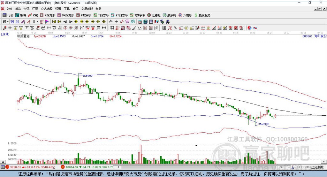Expand the 日 period dropdown arrow
The image size is (327, 177).
pyautogui.click(x=8, y=22)
